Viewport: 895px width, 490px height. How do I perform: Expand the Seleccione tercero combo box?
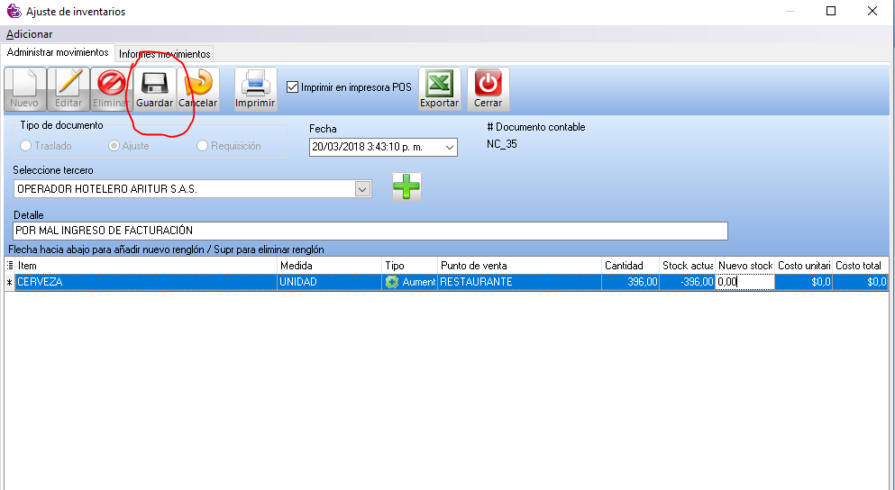click(362, 189)
